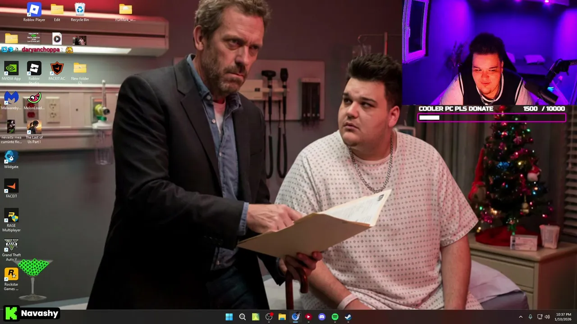Image resolution: width=577 pixels, height=324 pixels.
Task: Open the red play-button app on taskbar
Action: (x=308, y=317)
